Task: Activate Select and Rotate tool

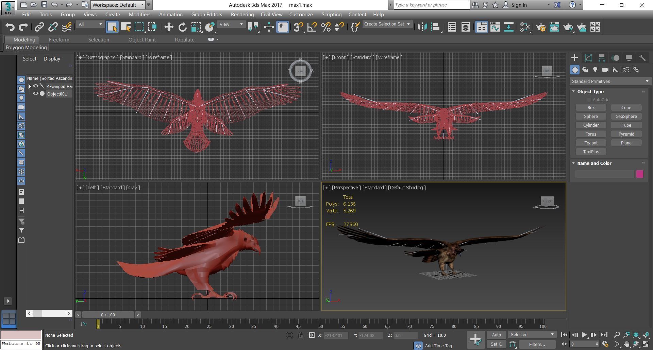Action: [x=182, y=27]
